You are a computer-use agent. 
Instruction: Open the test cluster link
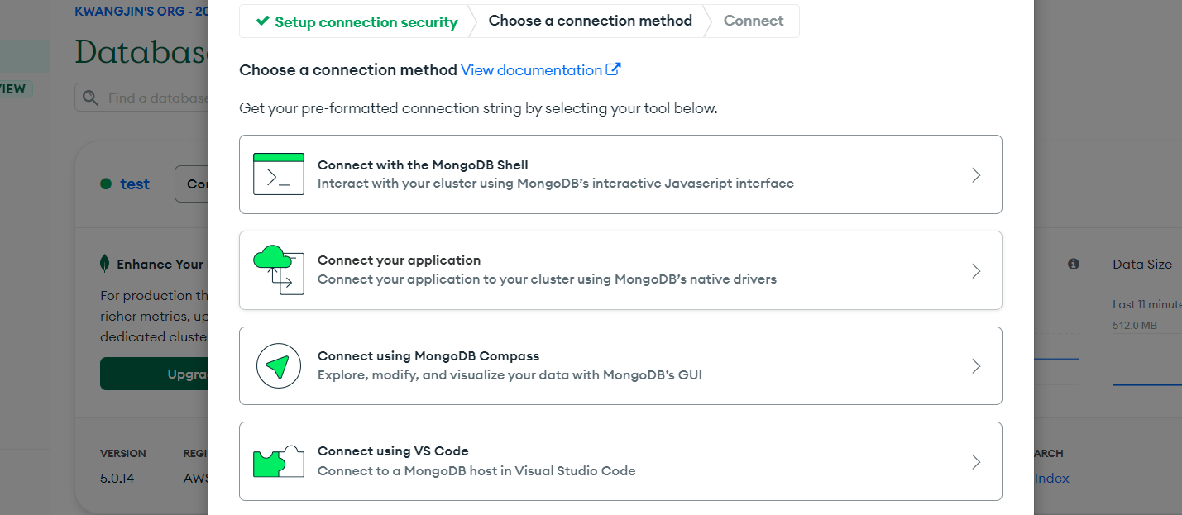coord(135,184)
